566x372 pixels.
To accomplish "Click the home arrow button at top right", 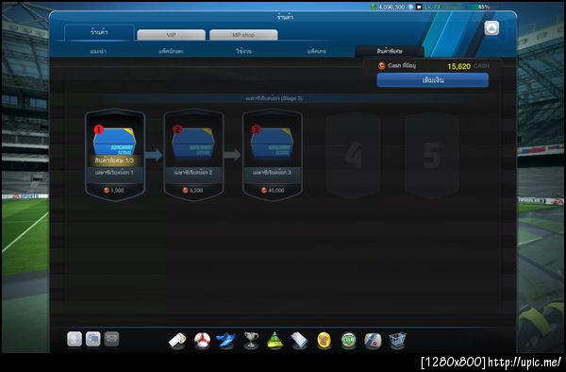I will coord(491,28).
